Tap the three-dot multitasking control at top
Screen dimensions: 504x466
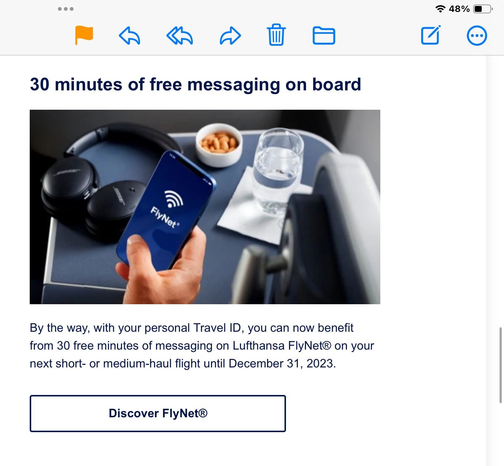[x=66, y=9]
